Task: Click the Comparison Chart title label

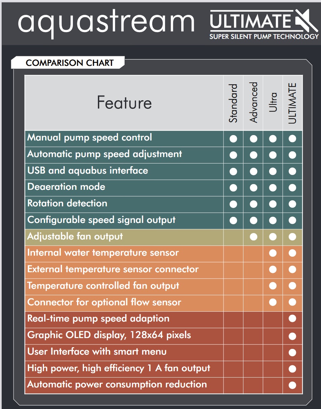Action: click(x=70, y=63)
